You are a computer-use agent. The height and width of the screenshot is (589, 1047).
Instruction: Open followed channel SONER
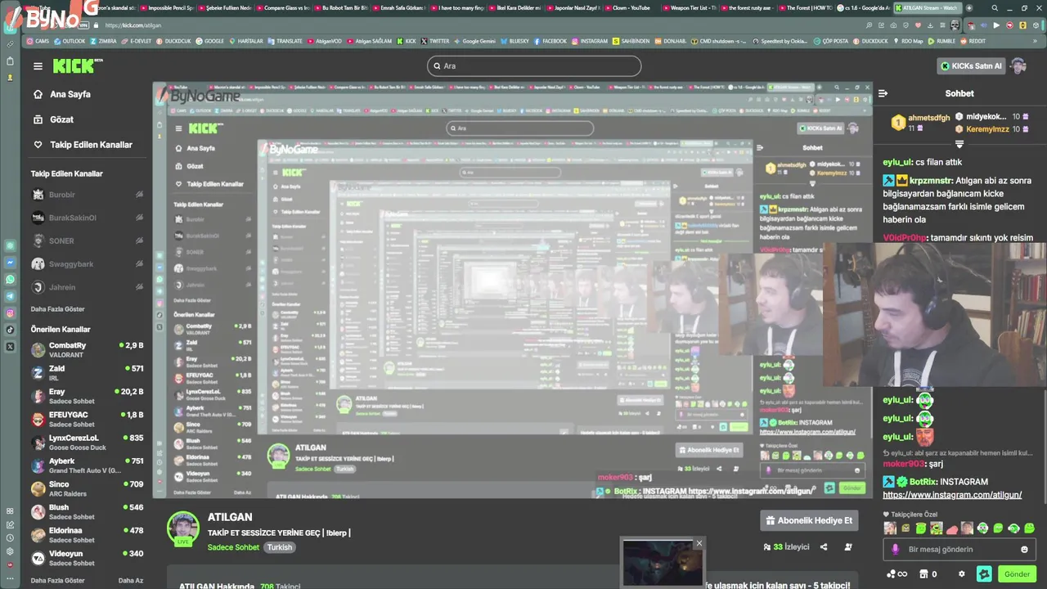click(x=87, y=241)
